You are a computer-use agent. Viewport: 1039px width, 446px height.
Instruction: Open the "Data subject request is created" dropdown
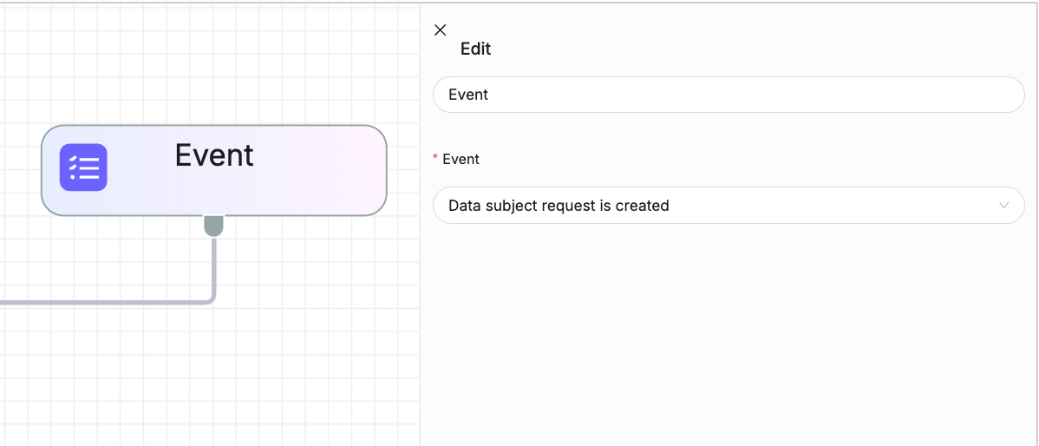[x=729, y=206]
